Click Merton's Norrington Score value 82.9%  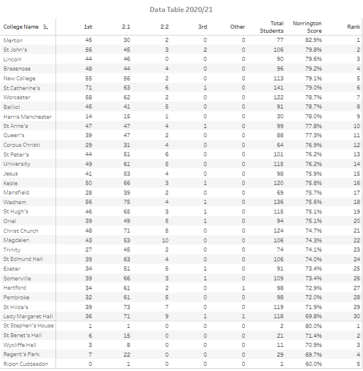[313, 40]
